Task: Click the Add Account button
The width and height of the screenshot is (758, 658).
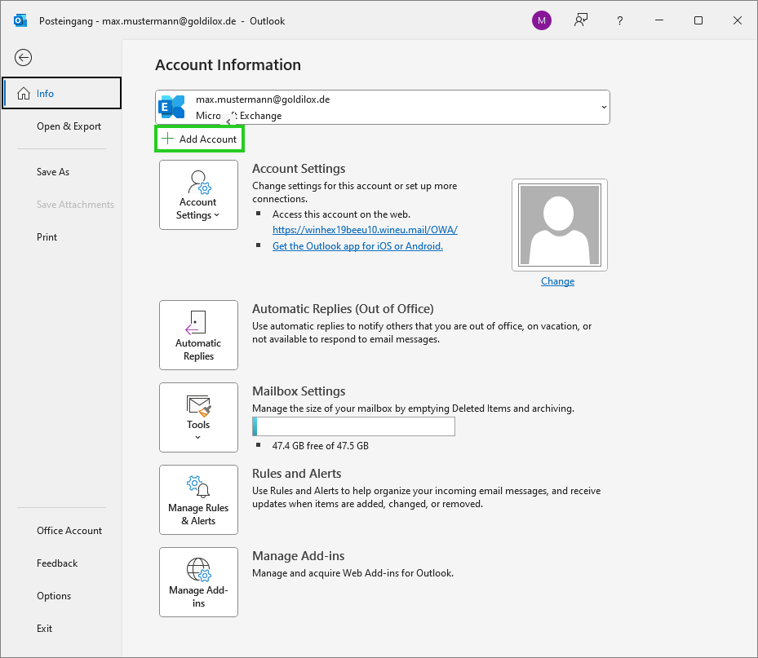Action: point(199,139)
